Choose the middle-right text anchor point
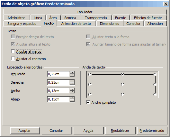170x137 pixels. pyautogui.click(x=155, y=84)
